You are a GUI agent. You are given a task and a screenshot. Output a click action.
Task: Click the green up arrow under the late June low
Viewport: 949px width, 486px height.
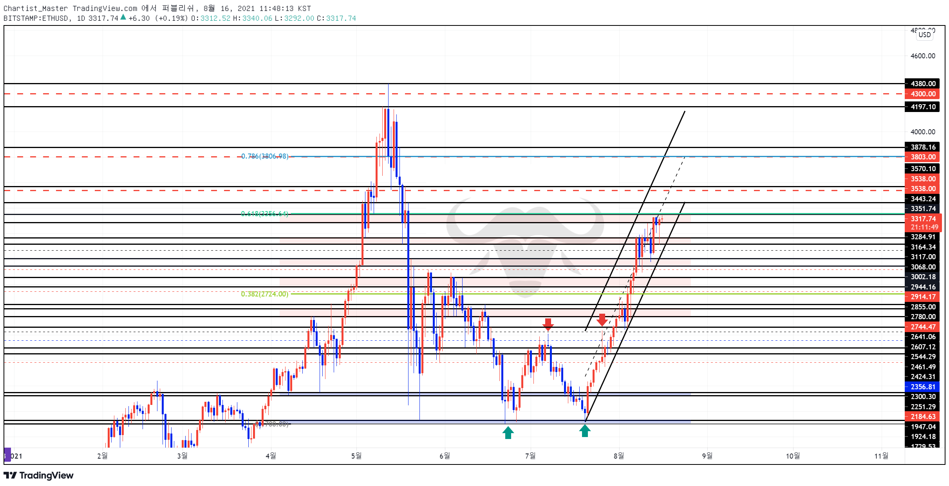pos(508,433)
